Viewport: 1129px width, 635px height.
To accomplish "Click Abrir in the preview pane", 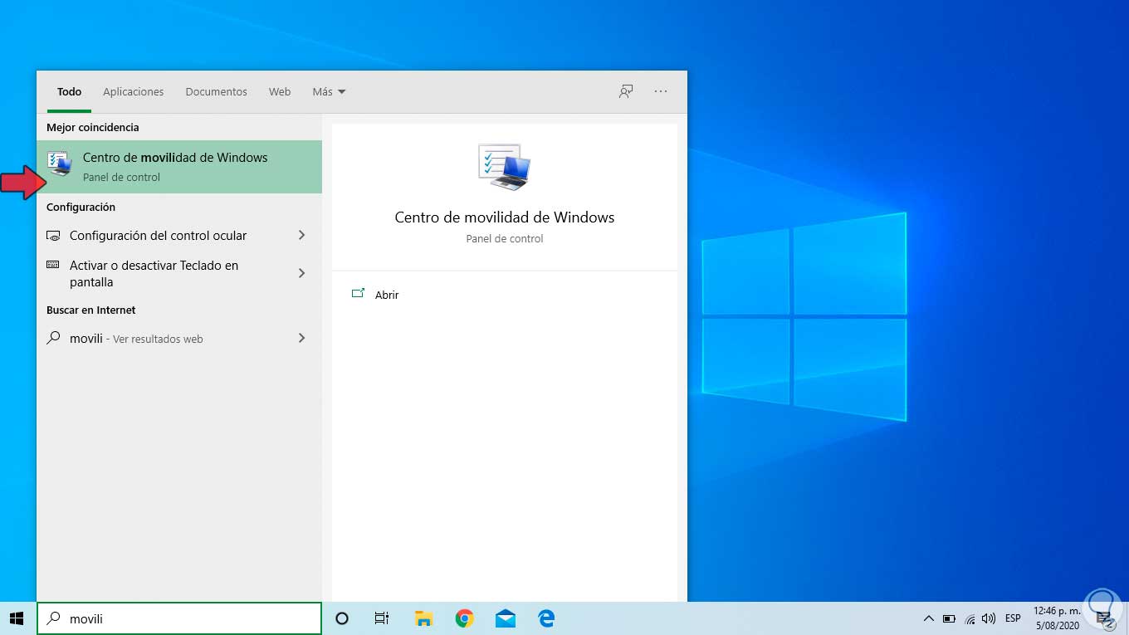I will (387, 295).
